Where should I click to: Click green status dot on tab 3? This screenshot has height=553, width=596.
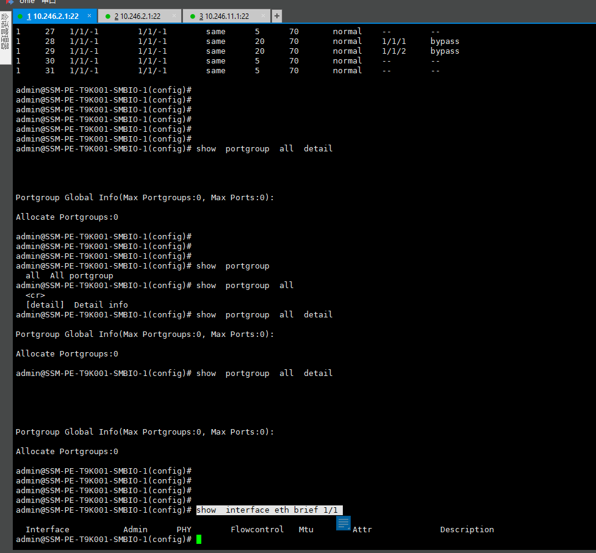click(193, 16)
